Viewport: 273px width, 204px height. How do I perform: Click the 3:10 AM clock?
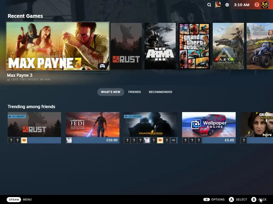242,5
